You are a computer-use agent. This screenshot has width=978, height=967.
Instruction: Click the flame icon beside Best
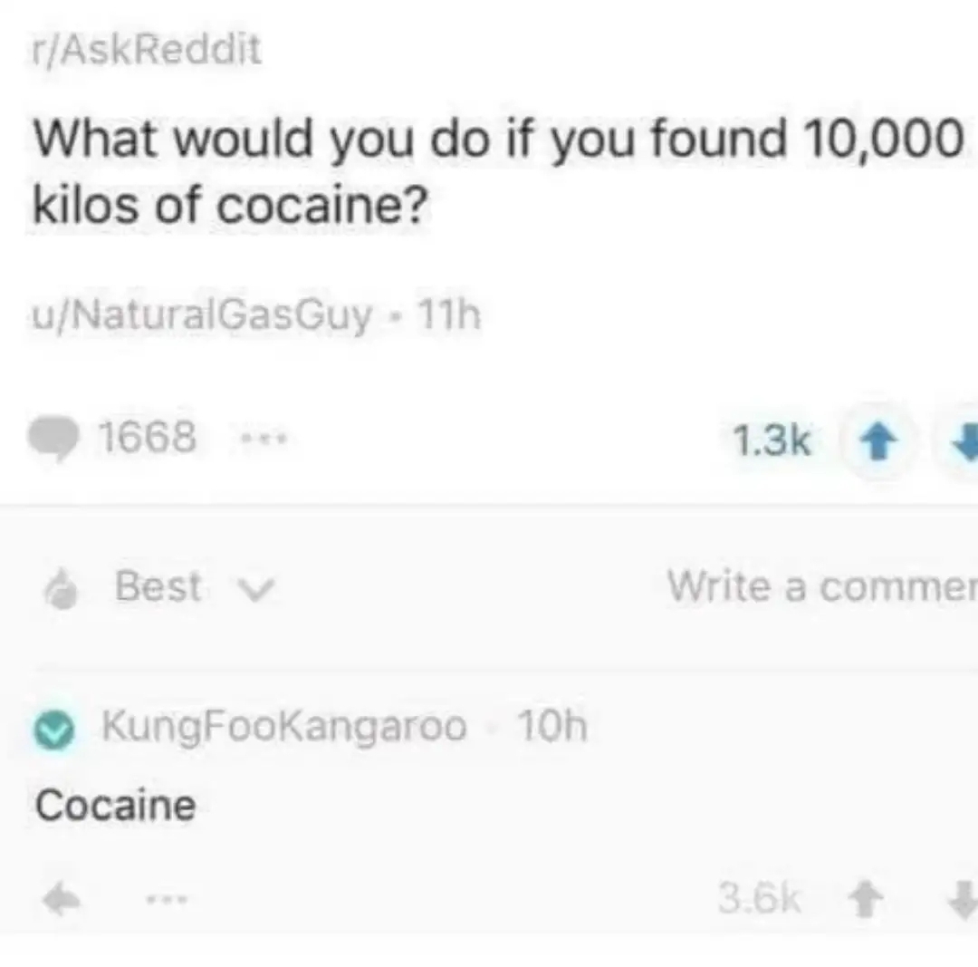coord(62,588)
